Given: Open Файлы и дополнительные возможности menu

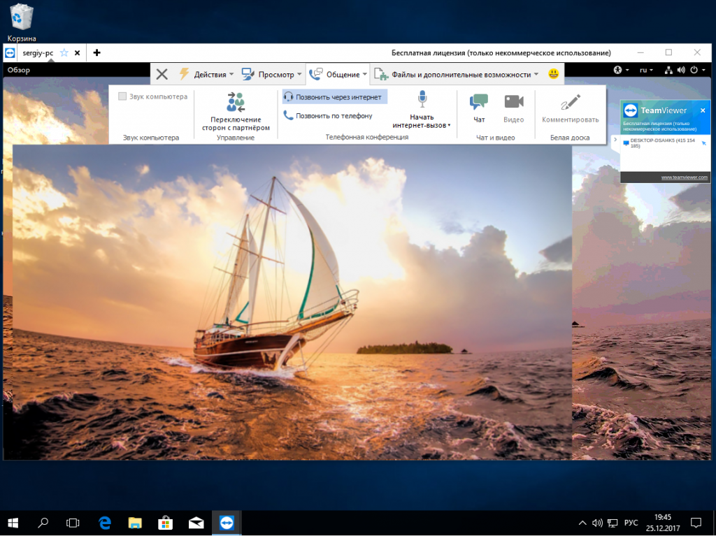Looking at the screenshot, I should coord(458,74).
